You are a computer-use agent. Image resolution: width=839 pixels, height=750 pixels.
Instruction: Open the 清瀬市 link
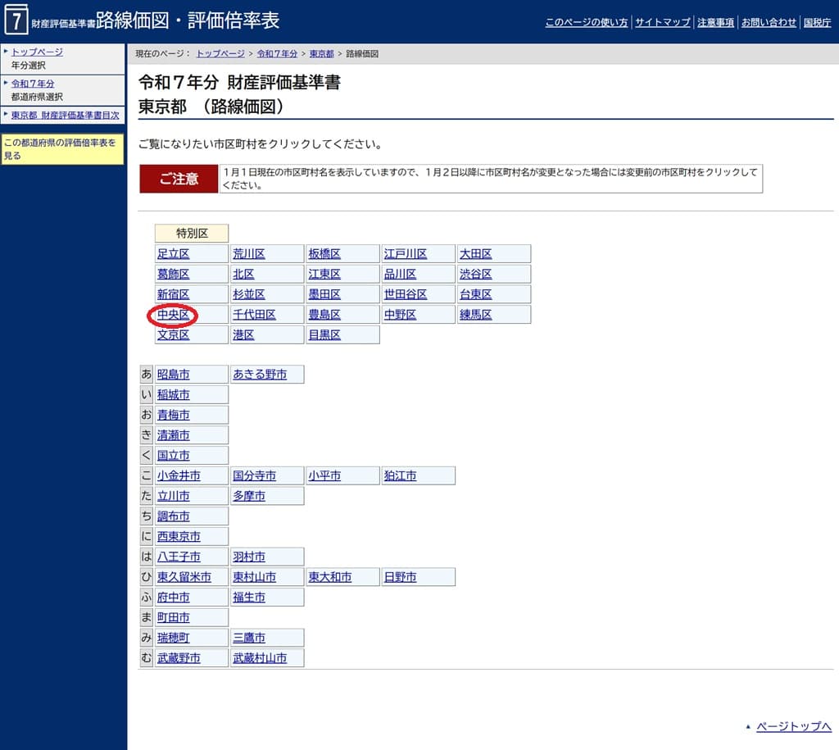point(174,435)
